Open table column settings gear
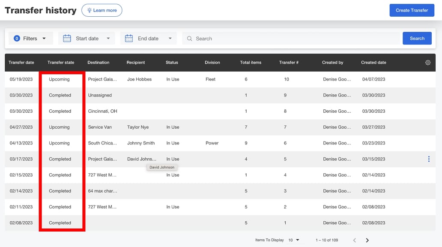Viewport: 442px width, 247px height. click(427, 63)
